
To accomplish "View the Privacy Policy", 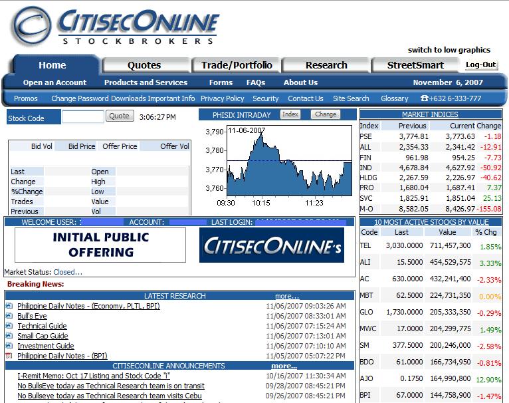I will 223,98.
